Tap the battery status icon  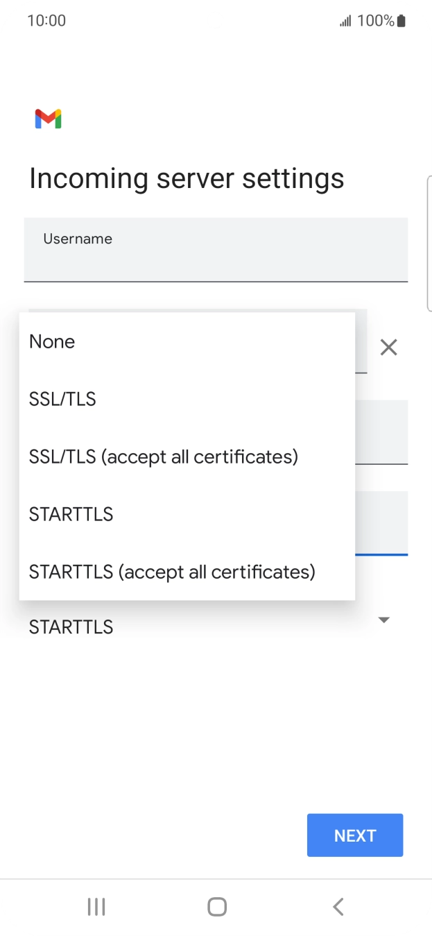401,21
